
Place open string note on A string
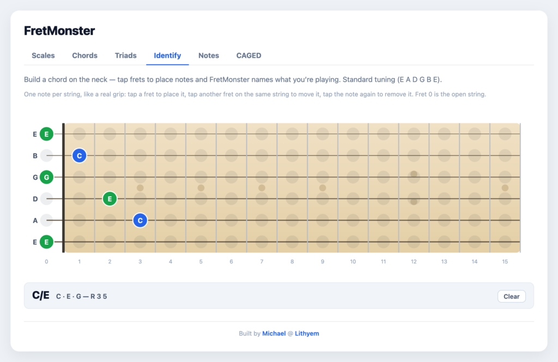pyautogui.click(x=46, y=220)
